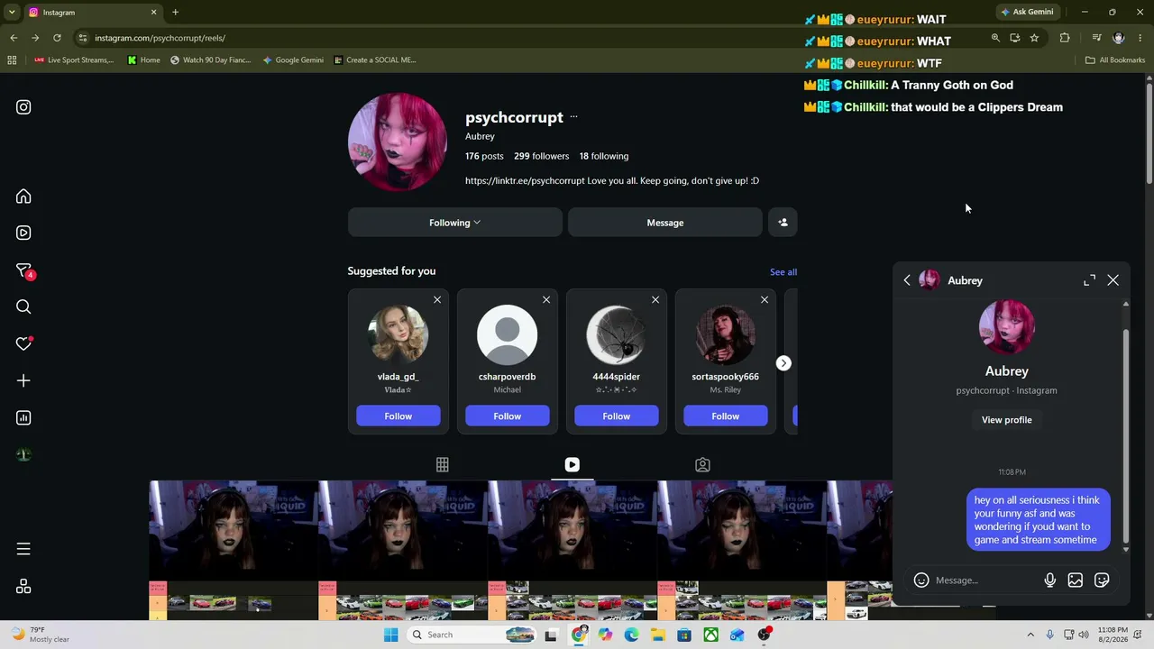Open the first reel thumbnail
Screen dimensions: 1154x649
pyautogui.click(x=234, y=551)
